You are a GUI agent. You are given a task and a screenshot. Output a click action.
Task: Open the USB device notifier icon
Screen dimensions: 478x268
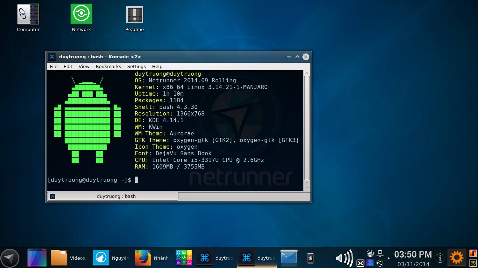[380, 263]
